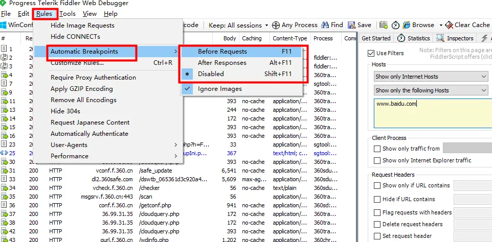Click session 7 document icon
Viewport: 492px width, 242px height.
pos(4,84)
